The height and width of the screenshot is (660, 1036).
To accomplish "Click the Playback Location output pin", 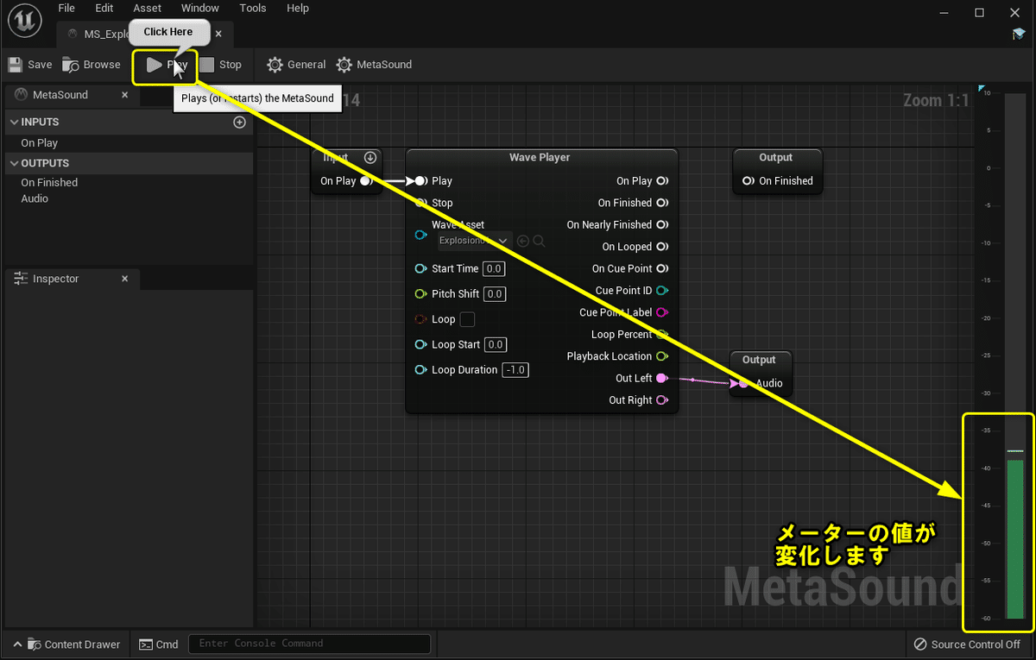I will (662, 356).
